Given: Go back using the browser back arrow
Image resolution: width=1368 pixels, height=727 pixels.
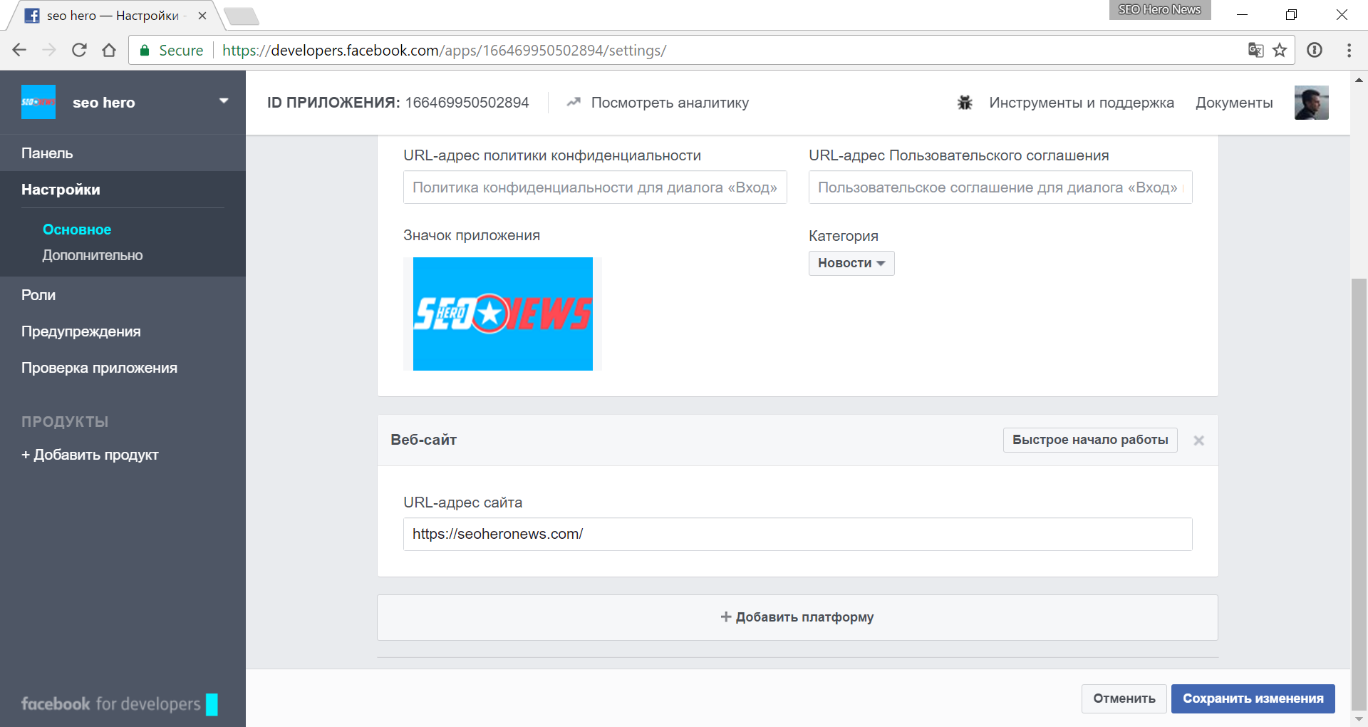Looking at the screenshot, I should [x=19, y=50].
